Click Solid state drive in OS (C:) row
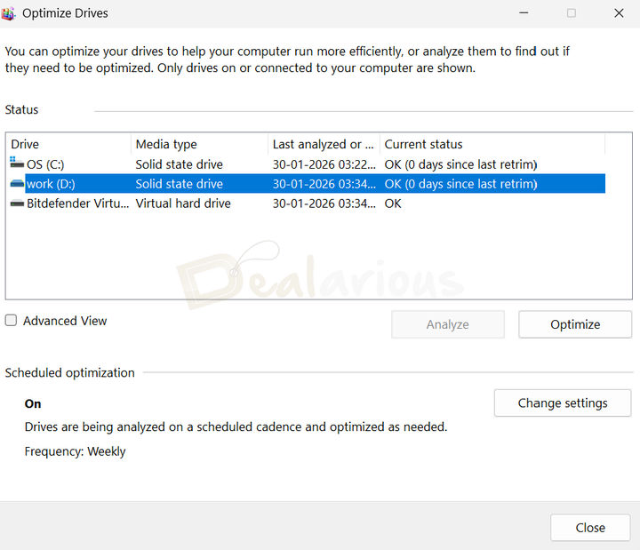Screen dimensions: 640x550 [180, 164]
